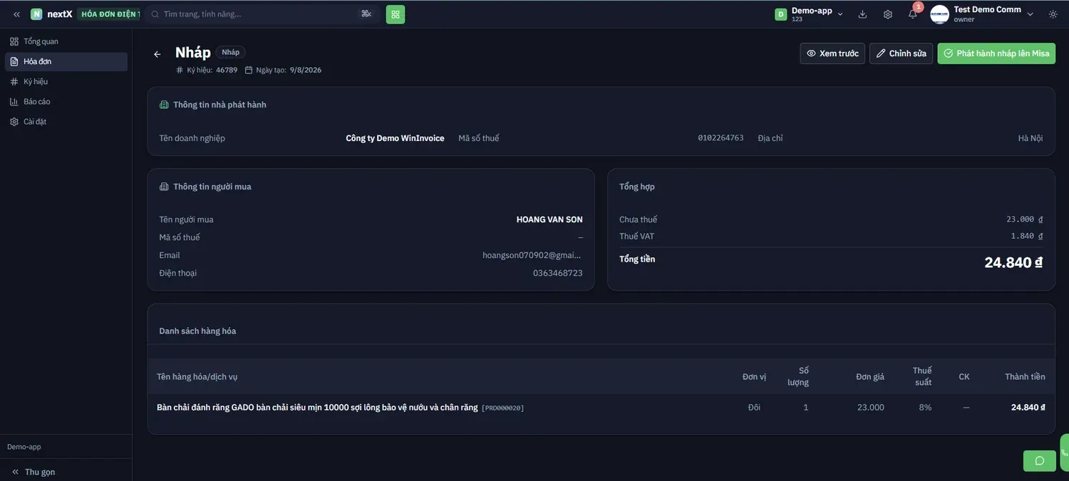
Task: Select Hóa đơn in the sidebar
Action: (66, 61)
